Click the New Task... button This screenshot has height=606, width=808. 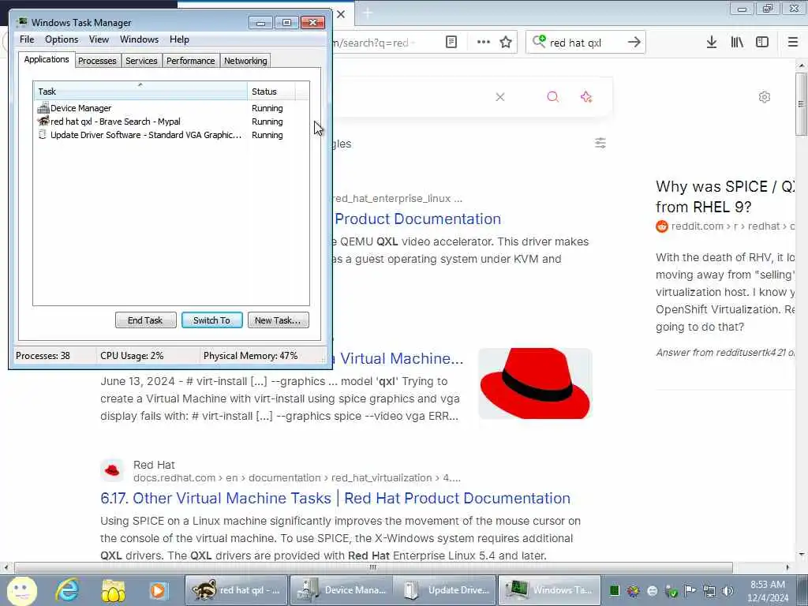tap(279, 320)
